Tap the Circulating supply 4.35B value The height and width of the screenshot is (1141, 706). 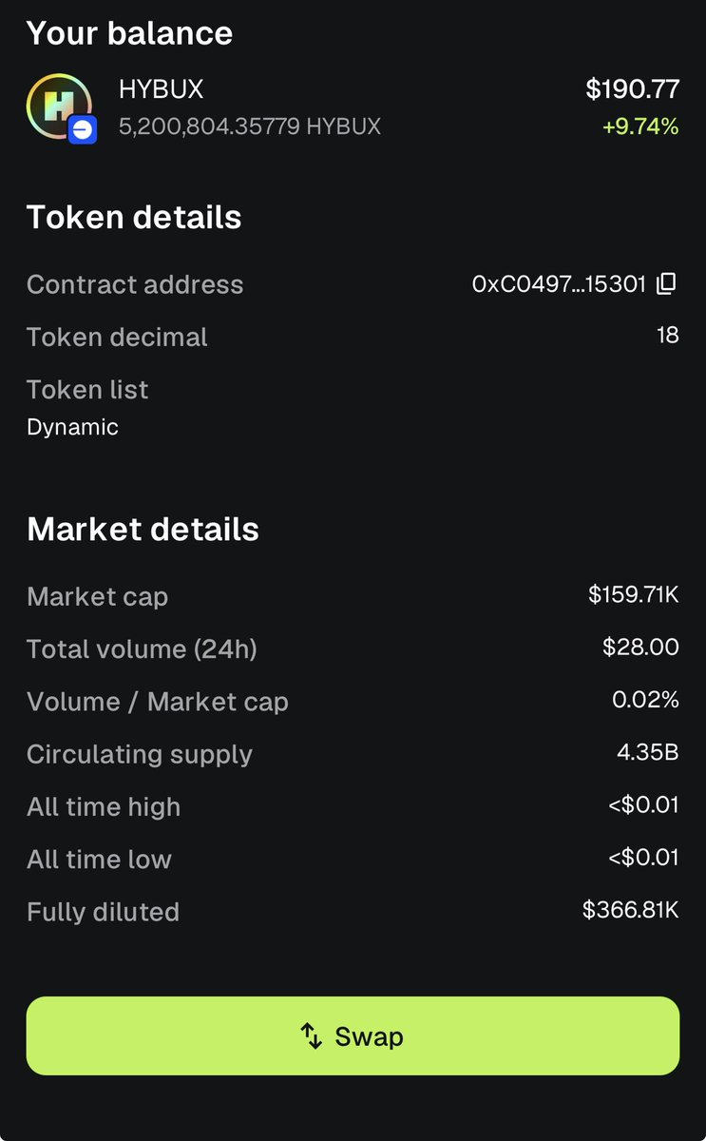click(647, 753)
